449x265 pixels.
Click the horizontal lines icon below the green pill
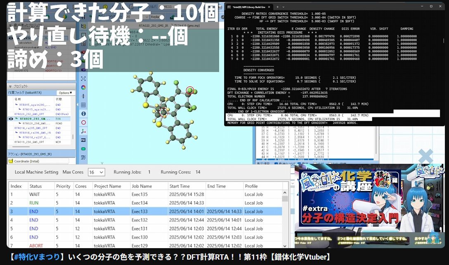83,157
